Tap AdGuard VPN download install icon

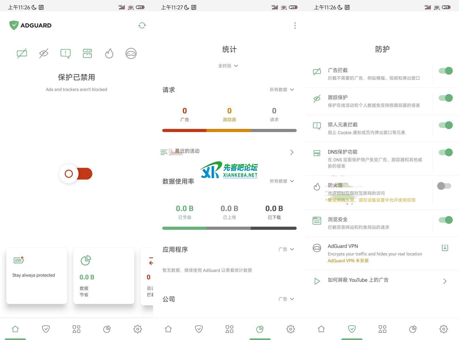[x=445, y=248]
